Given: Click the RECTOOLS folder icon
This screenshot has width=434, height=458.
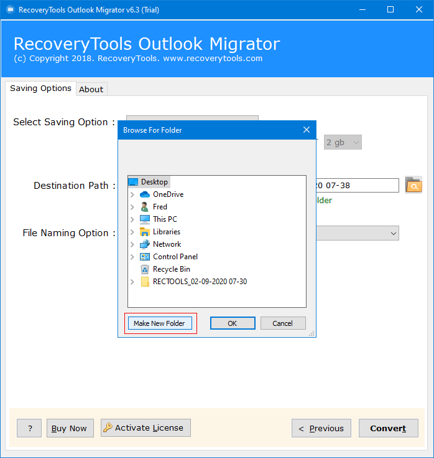Looking at the screenshot, I should click(x=145, y=282).
